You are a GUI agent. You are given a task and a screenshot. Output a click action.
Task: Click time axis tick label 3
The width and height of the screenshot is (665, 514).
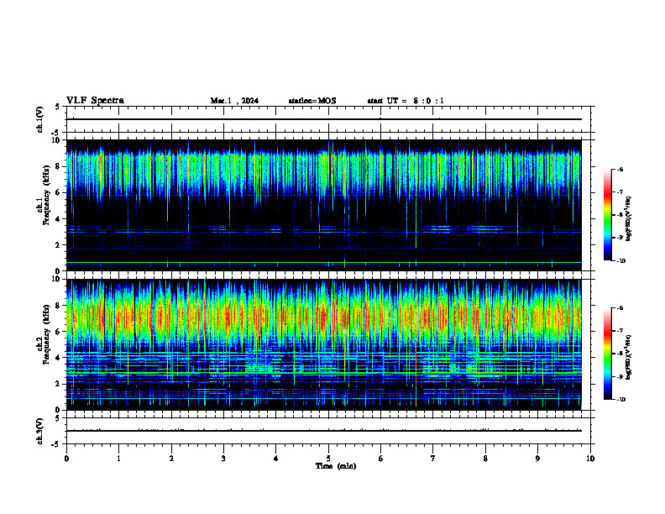(223, 459)
